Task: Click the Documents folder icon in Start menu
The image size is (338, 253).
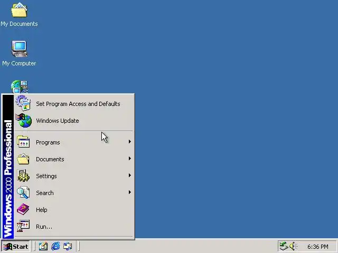Action: tap(23, 159)
